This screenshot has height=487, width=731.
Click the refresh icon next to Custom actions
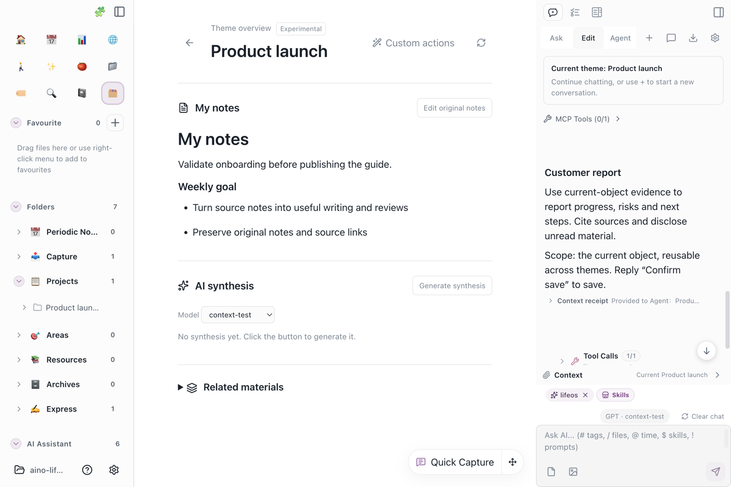click(481, 43)
